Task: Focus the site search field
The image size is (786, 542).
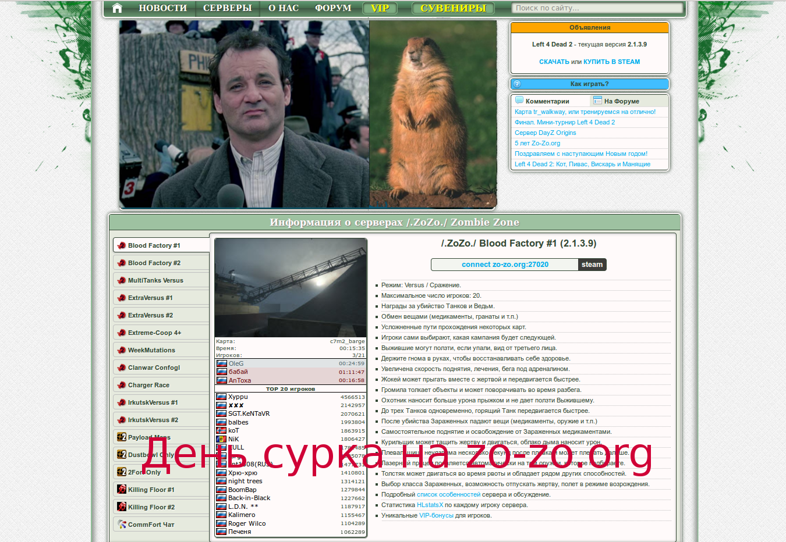Action: coord(597,8)
